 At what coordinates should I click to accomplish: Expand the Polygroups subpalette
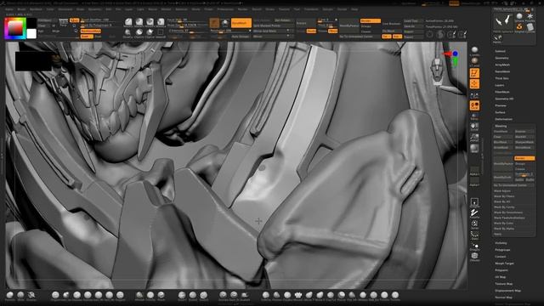coord(502,250)
